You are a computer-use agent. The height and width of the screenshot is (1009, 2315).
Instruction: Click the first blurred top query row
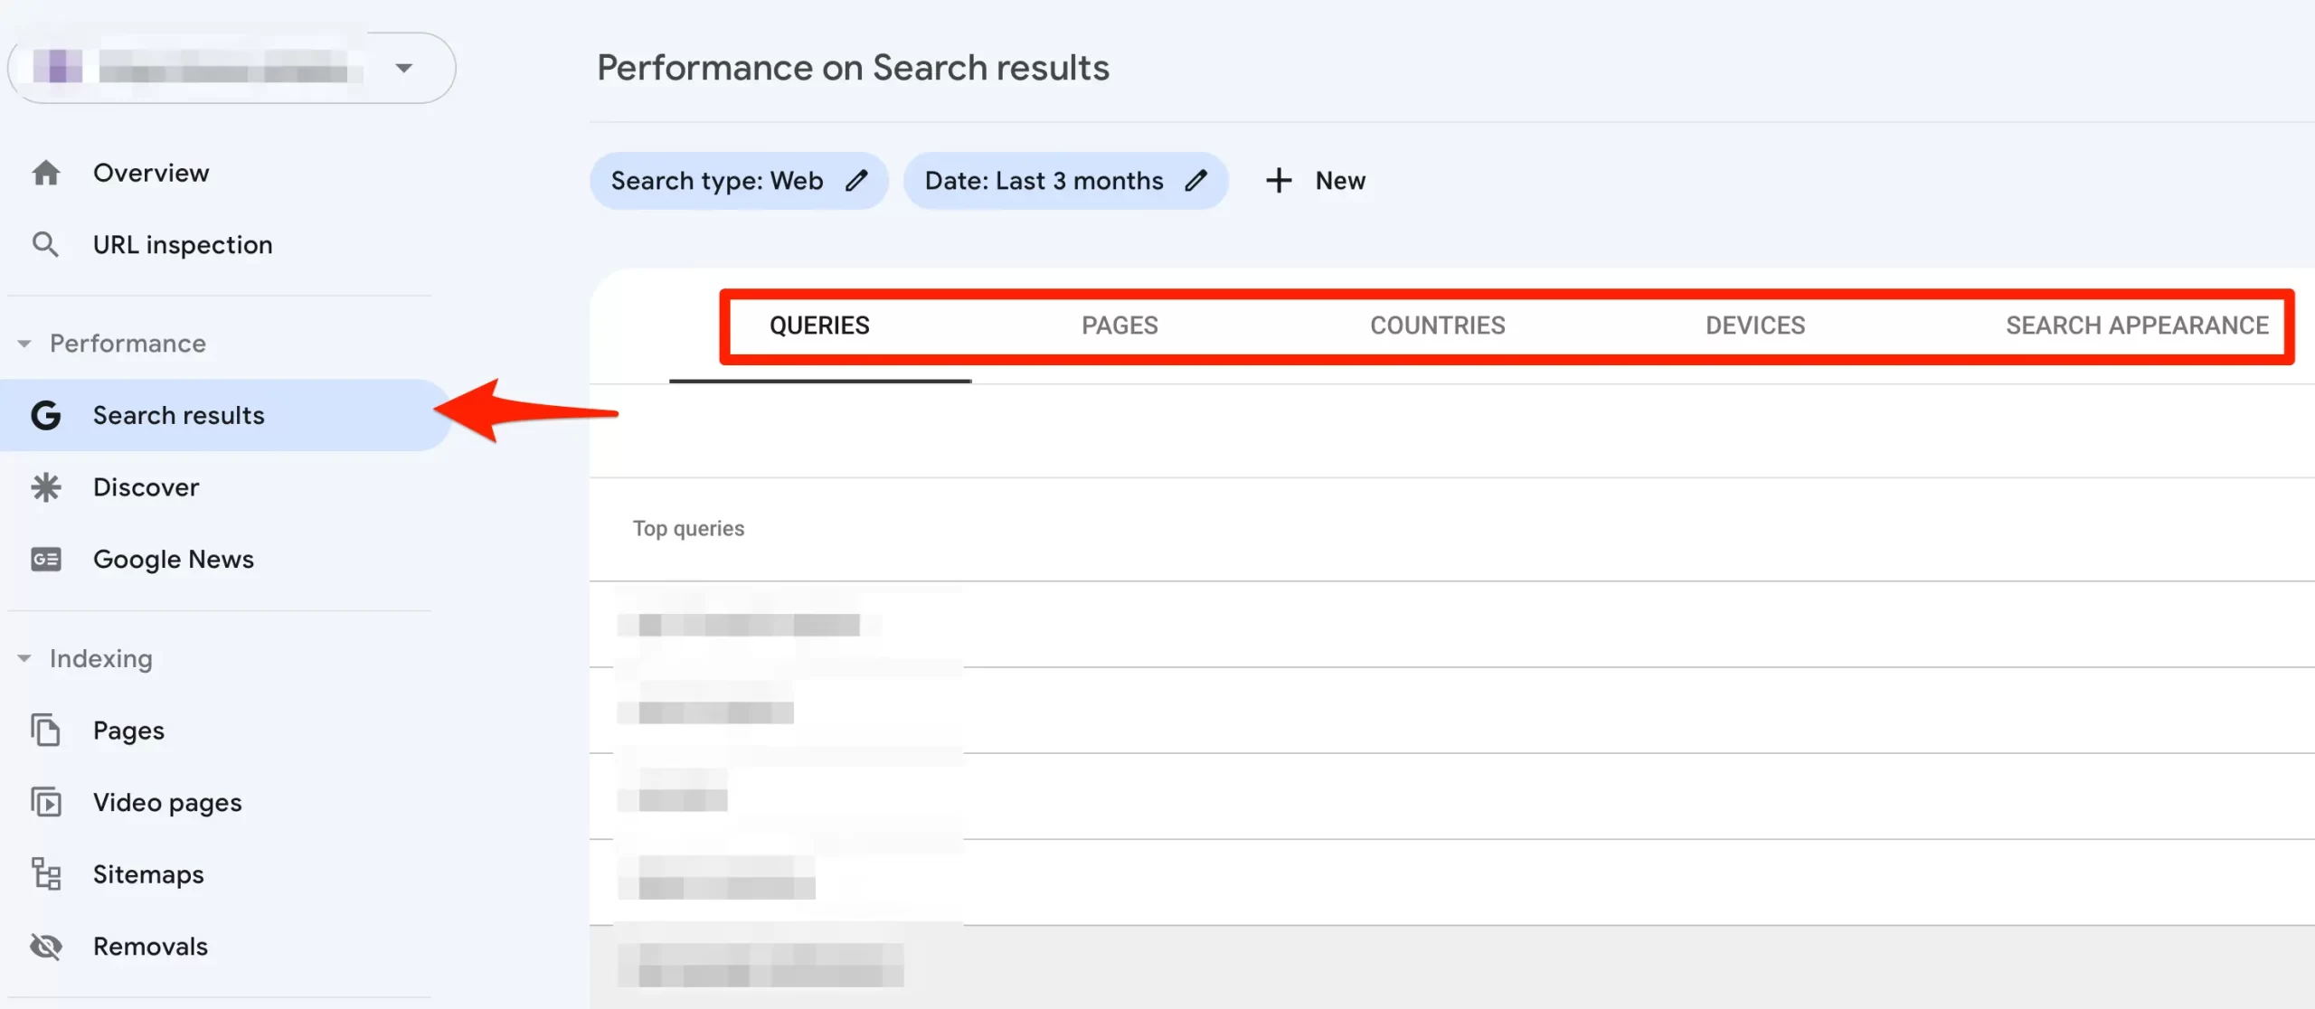(x=749, y=625)
